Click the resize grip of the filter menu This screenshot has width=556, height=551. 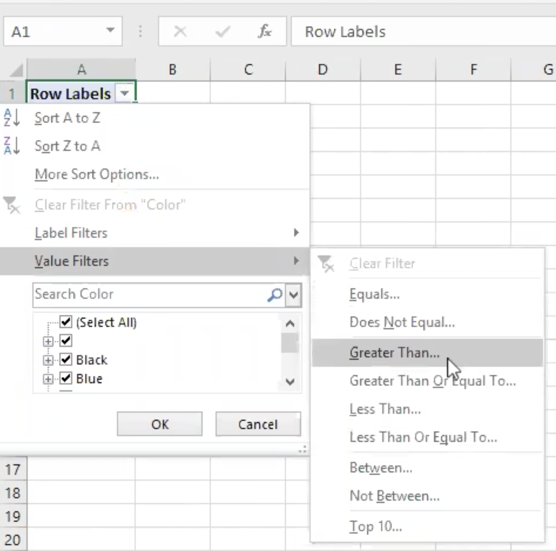coord(303,449)
